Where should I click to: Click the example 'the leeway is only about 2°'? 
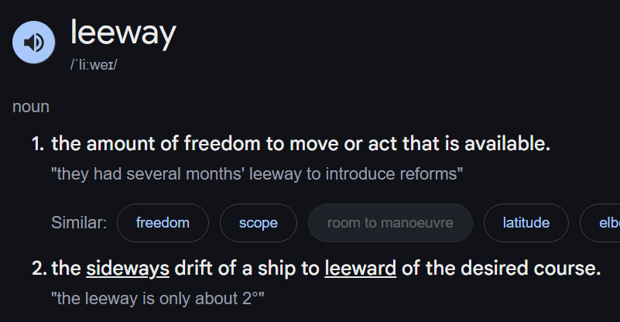click(158, 299)
